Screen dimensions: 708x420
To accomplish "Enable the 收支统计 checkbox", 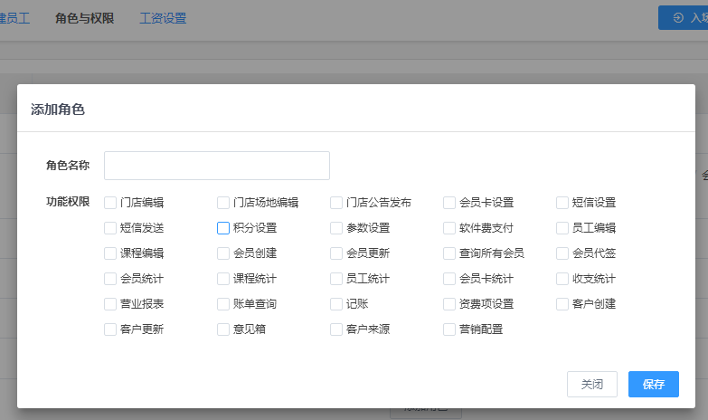I will point(562,279).
